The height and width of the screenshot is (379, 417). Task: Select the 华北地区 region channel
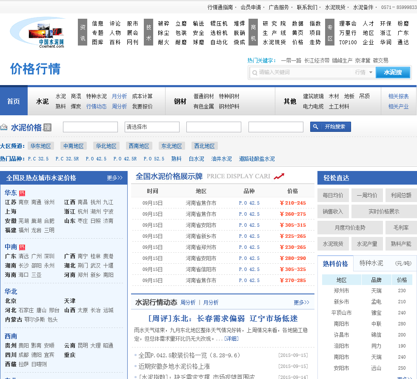[106, 146]
